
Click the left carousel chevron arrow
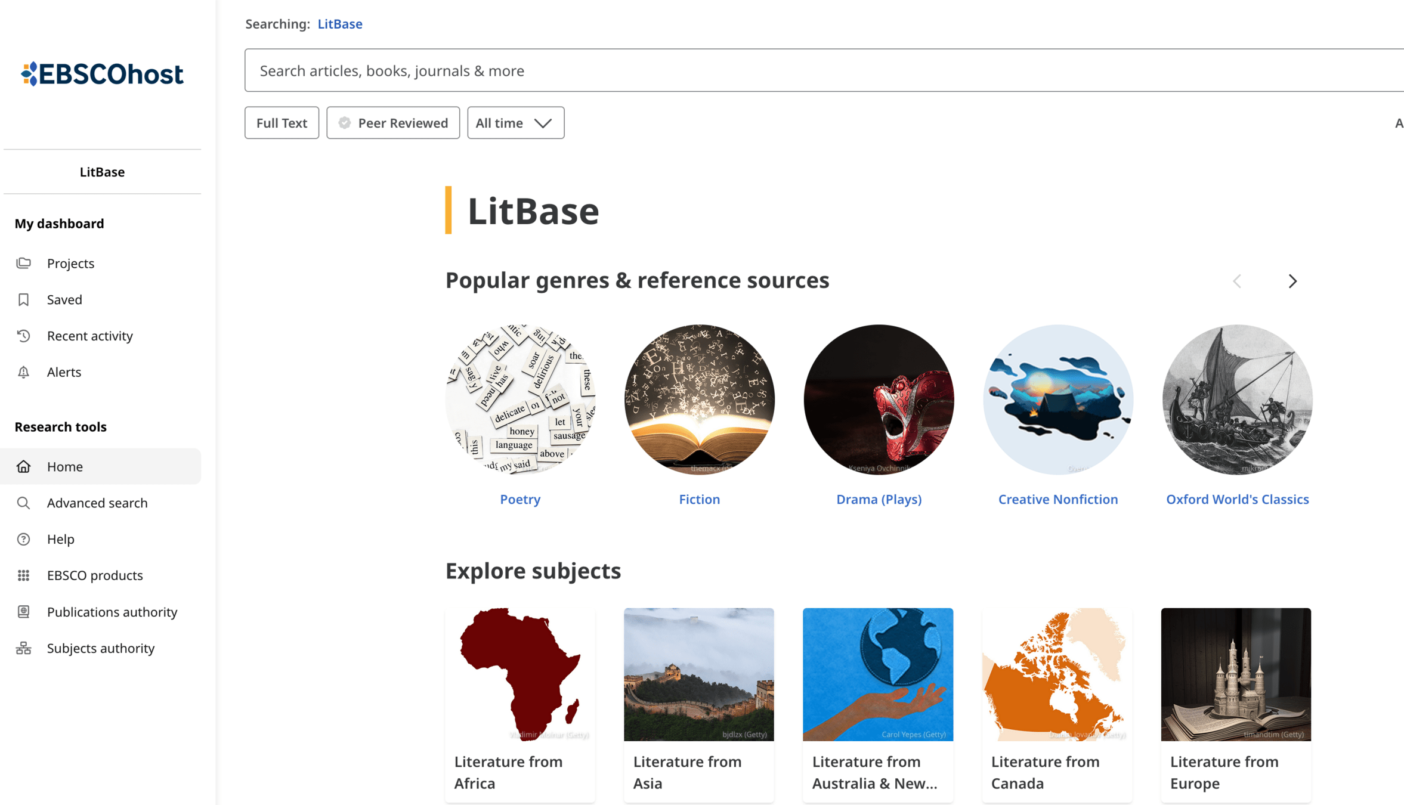pos(1237,281)
